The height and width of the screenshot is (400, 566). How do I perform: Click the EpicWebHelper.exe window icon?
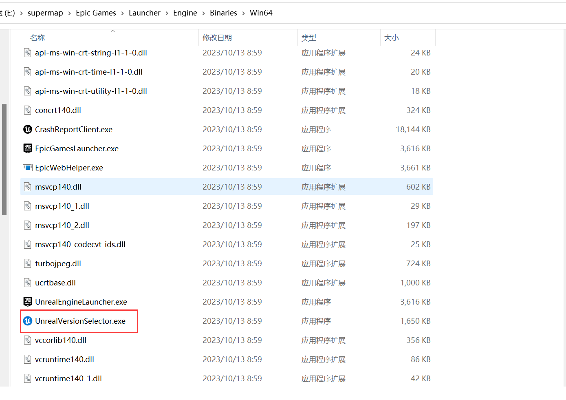[x=28, y=168]
